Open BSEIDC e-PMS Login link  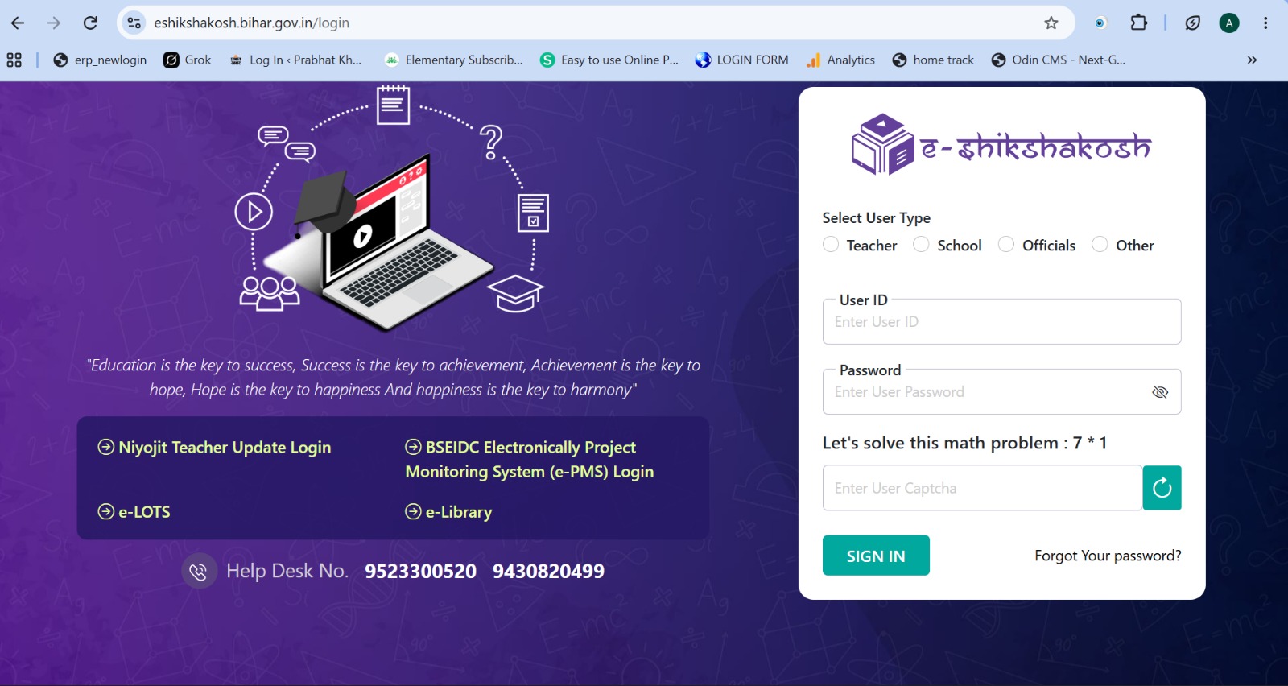coord(530,460)
